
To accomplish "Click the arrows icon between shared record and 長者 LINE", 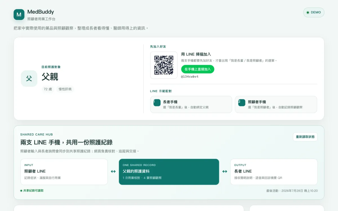I will click(x=225, y=172).
